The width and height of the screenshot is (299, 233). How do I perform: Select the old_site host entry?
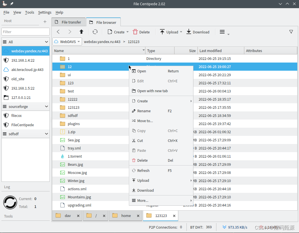(26, 79)
